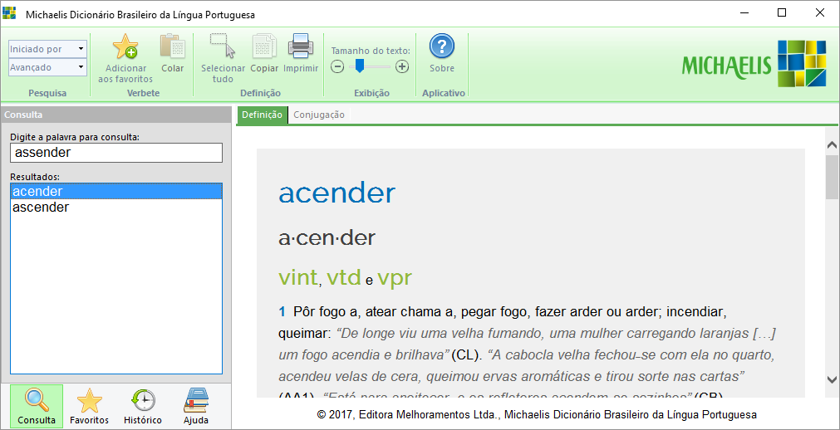Image resolution: width=840 pixels, height=430 pixels.
Task: Select ascender in the results list
Action: (x=116, y=208)
